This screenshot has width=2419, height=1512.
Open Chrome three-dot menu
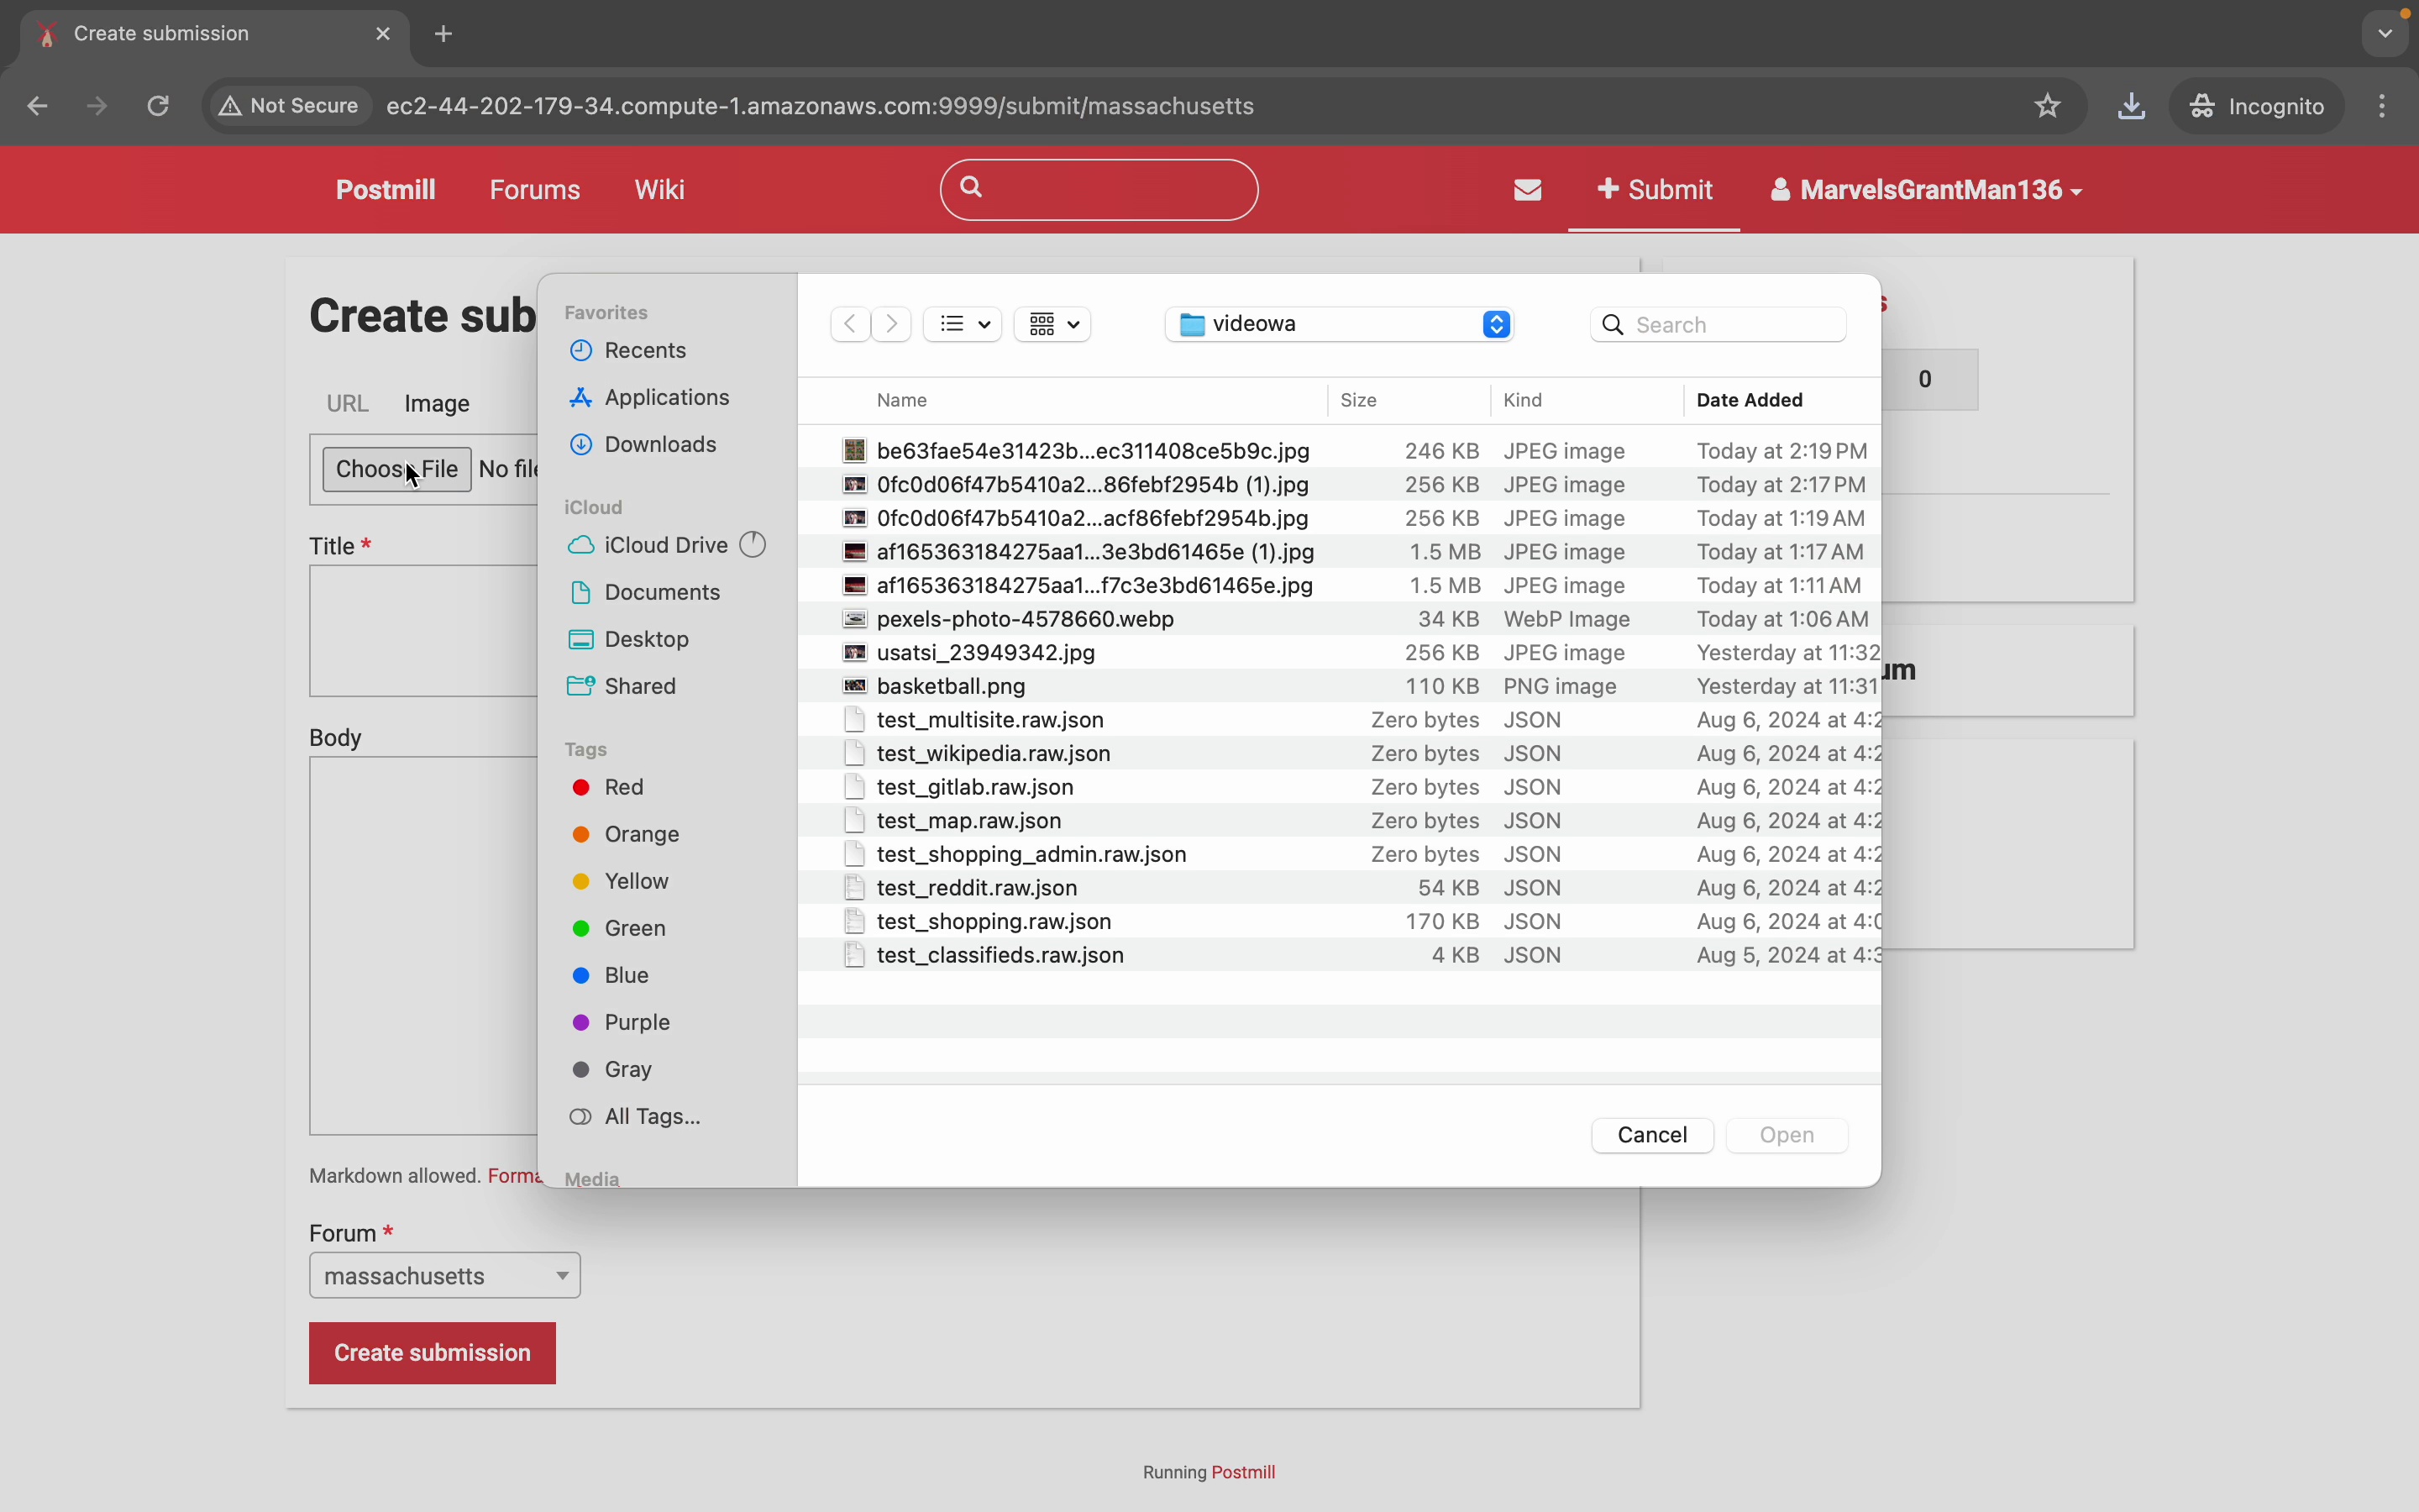[2383, 106]
